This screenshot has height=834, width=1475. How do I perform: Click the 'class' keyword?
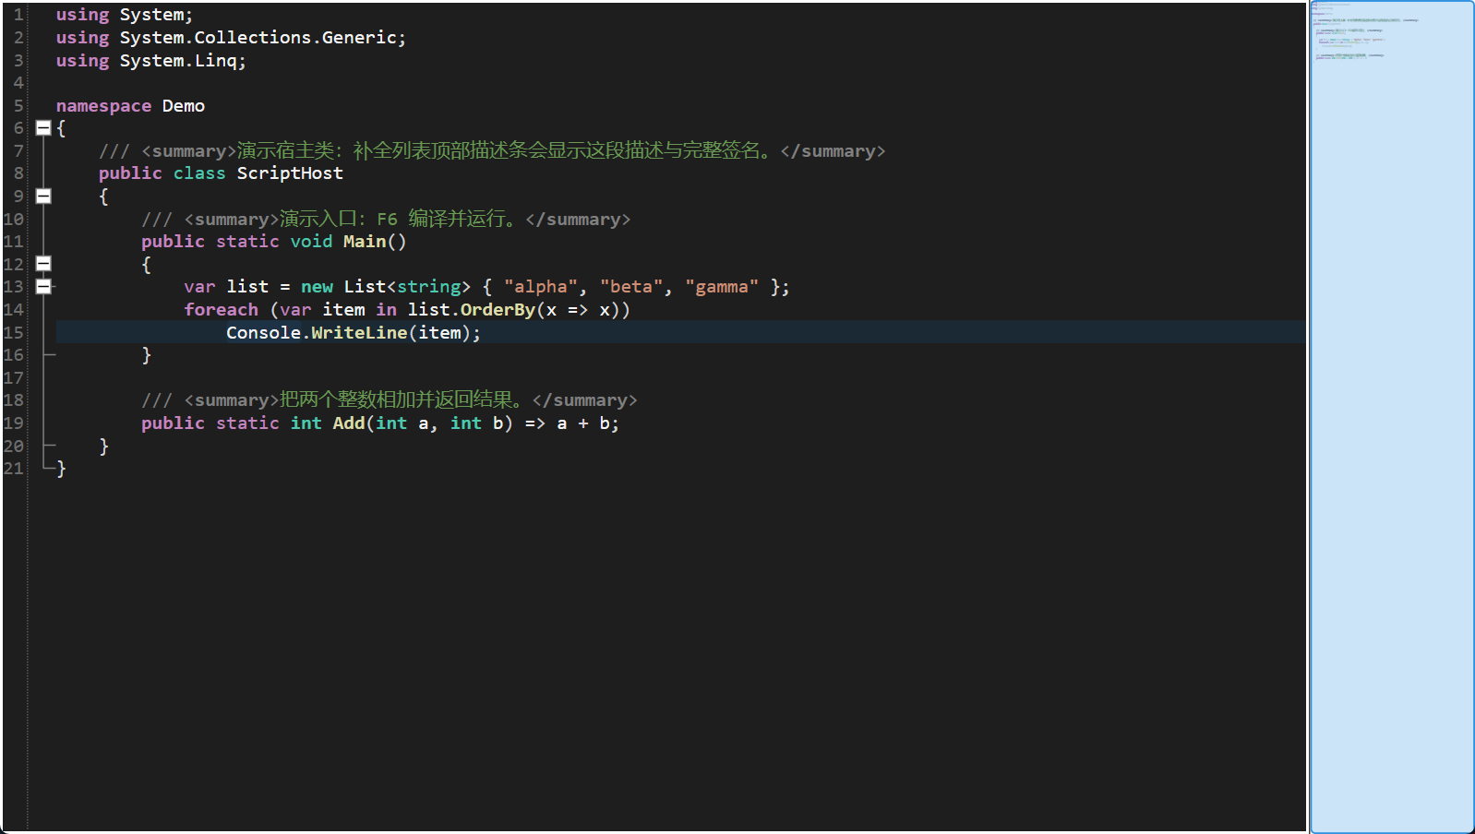[199, 173]
